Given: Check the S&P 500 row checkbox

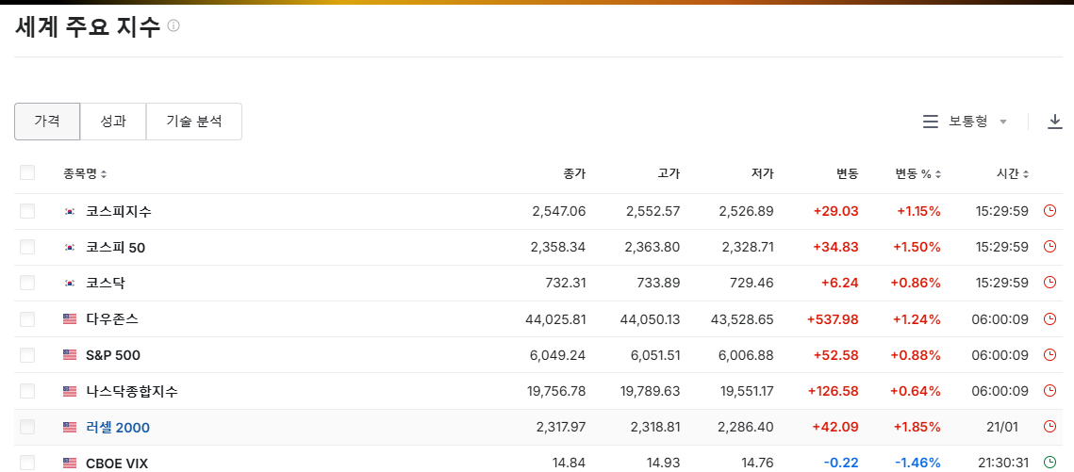Looking at the screenshot, I should click(x=27, y=355).
